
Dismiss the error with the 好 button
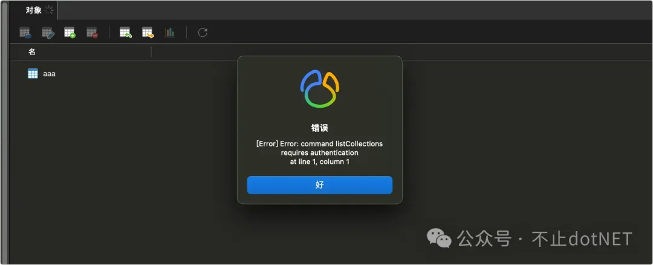(319, 185)
